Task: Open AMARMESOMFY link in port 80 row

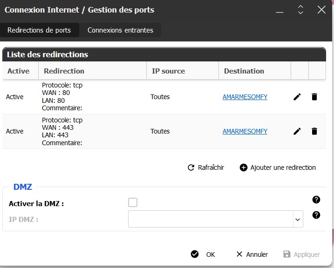Action: 245,97
